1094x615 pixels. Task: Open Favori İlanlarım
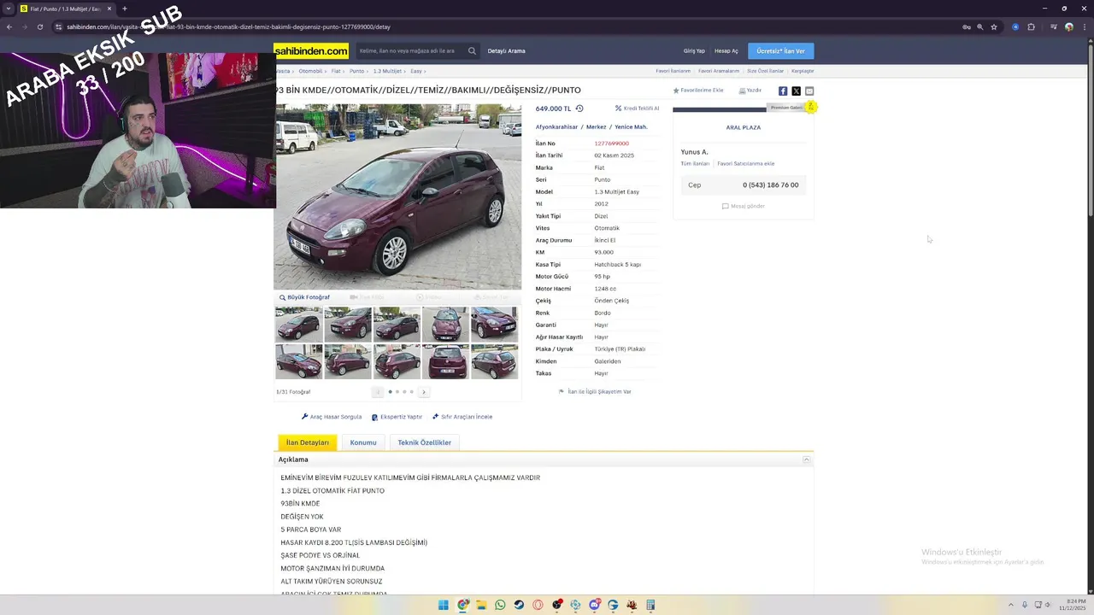(x=673, y=71)
